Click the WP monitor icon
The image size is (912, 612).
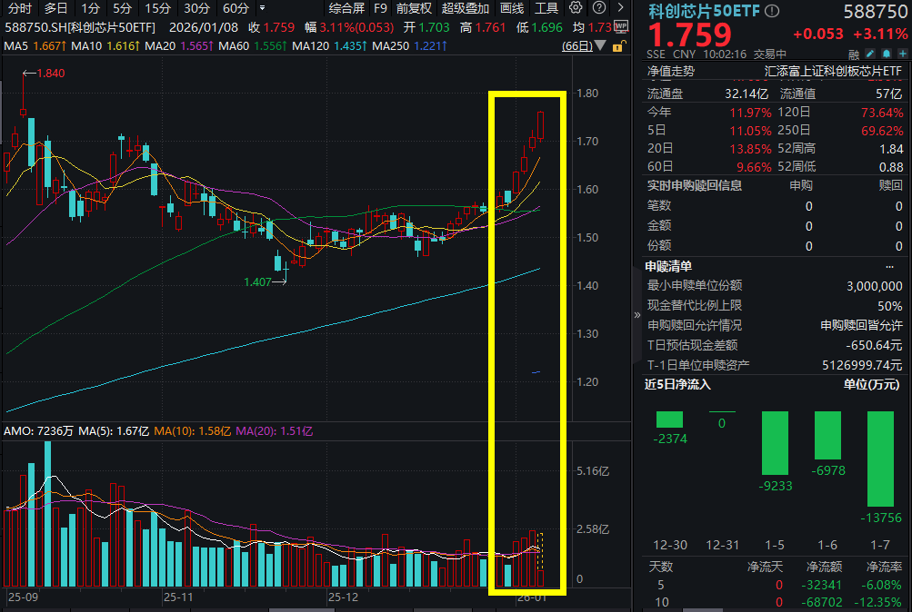pyautogui.click(x=621, y=26)
